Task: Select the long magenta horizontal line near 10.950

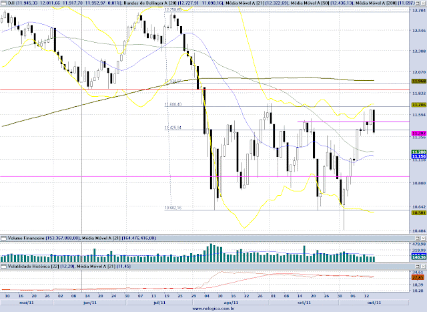Action: pos(204,177)
